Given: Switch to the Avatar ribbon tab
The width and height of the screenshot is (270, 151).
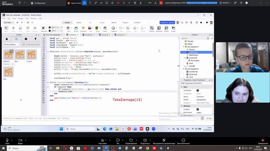Looking at the screenshot, I should click(x=79, y=22).
